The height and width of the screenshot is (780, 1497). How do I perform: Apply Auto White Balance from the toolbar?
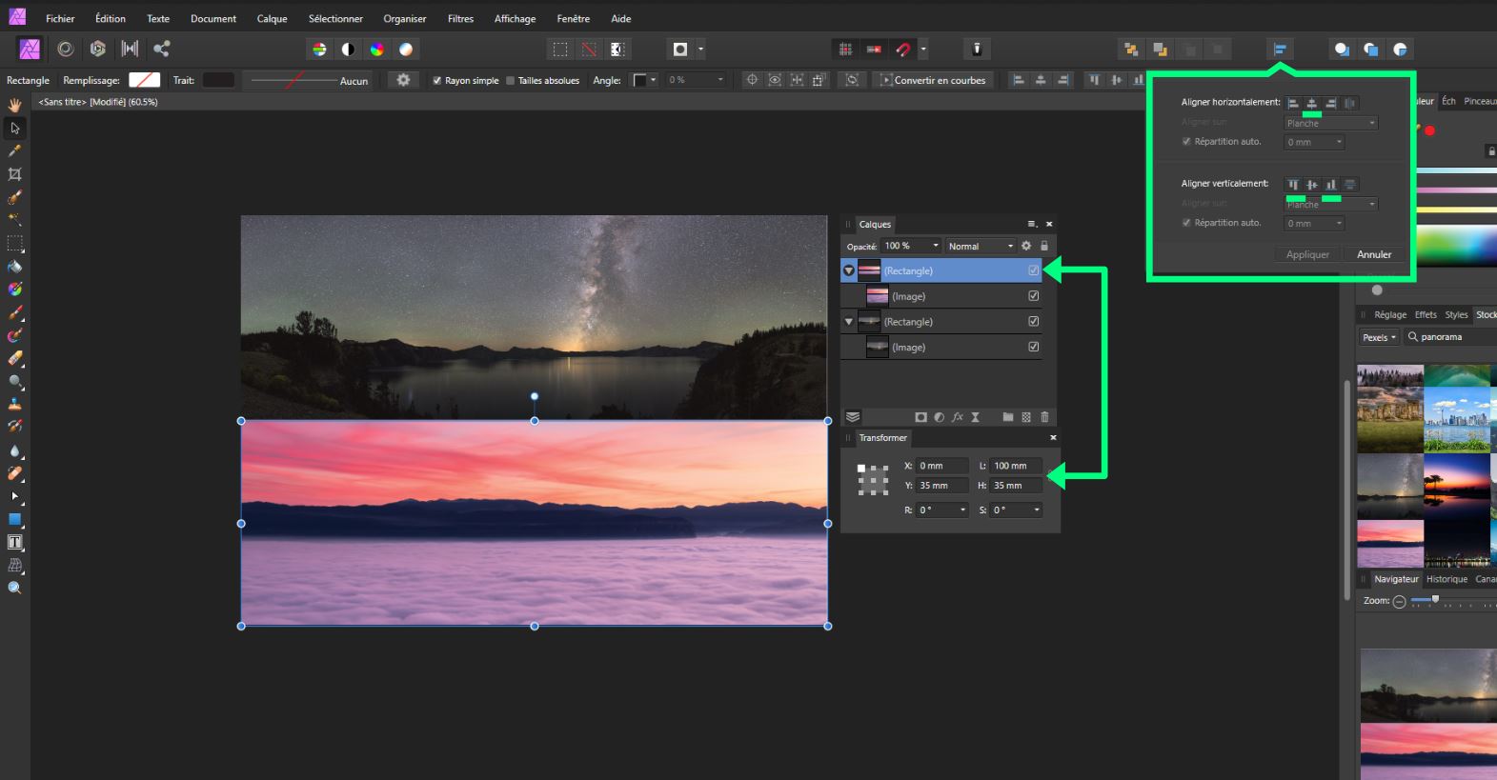pyautogui.click(x=406, y=50)
